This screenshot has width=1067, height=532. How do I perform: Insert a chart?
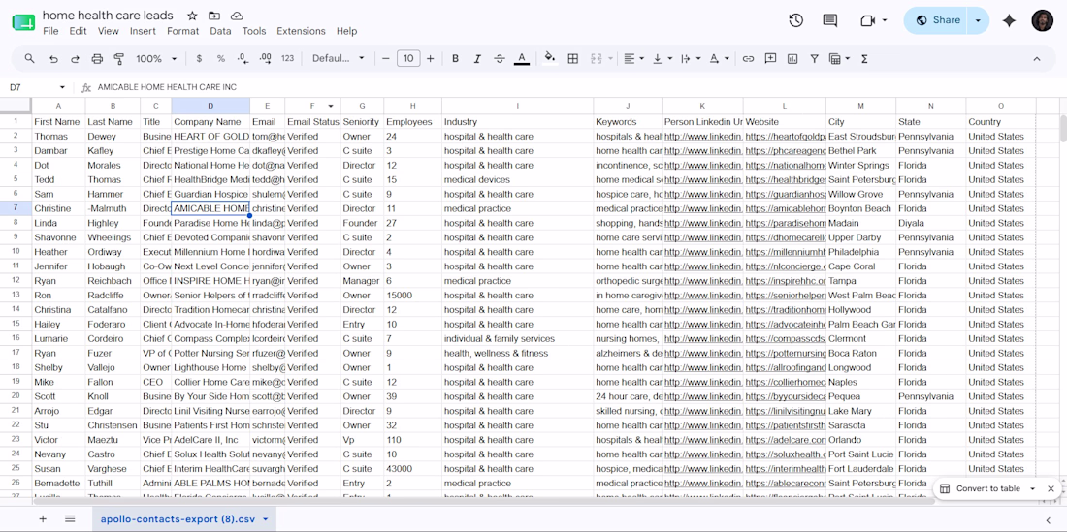point(792,59)
